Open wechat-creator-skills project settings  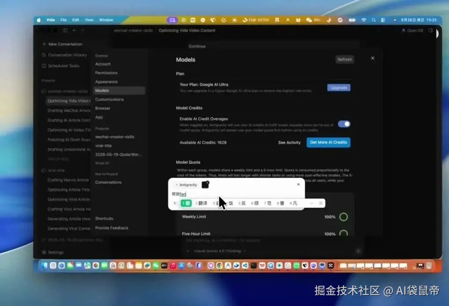click(114, 137)
